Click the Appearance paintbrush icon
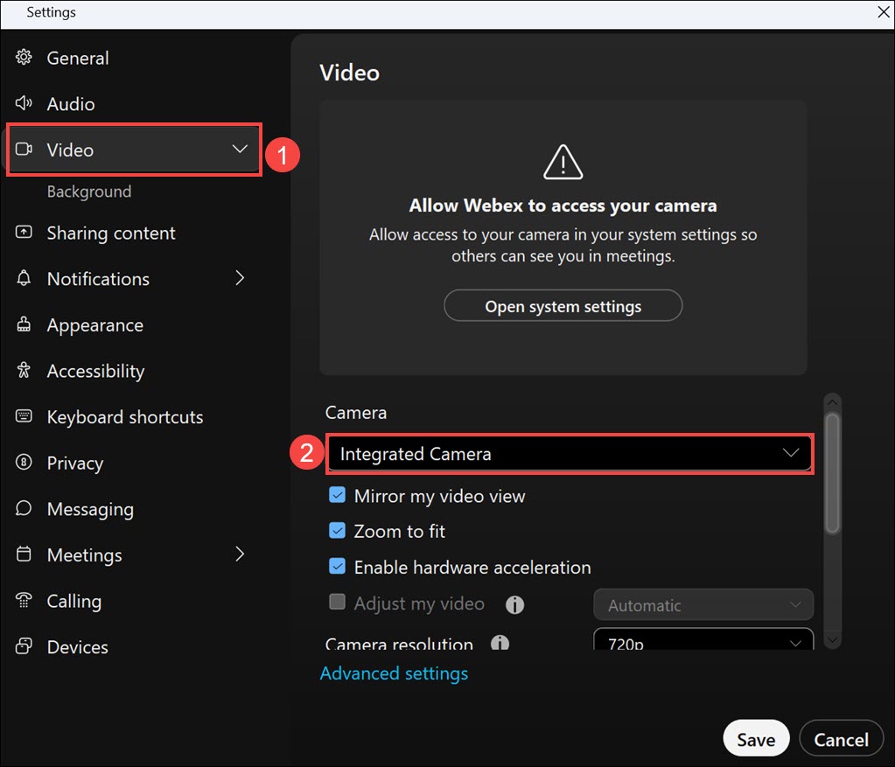 tap(24, 324)
